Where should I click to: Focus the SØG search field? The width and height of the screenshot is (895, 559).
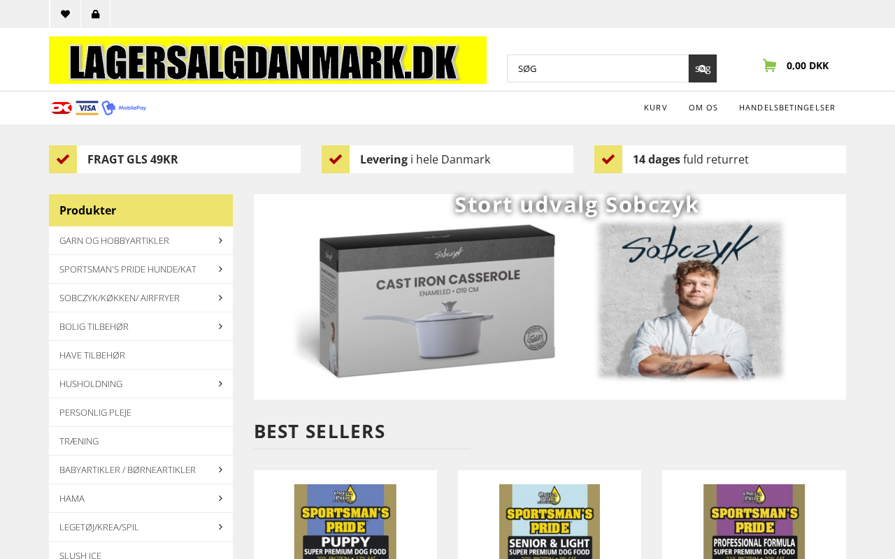(598, 68)
